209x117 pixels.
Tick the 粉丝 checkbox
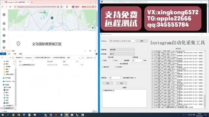pyautogui.click(x=103, y=60)
